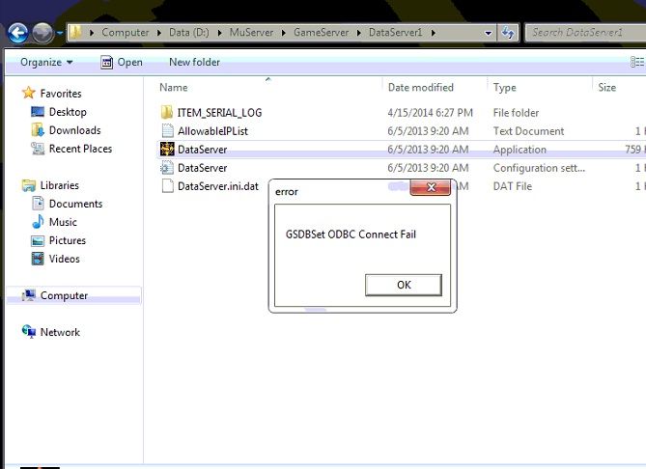Click in the Search DataServer1 box

tap(579, 33)
